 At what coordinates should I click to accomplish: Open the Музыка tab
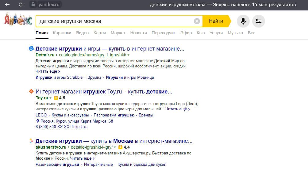(235, 33)
